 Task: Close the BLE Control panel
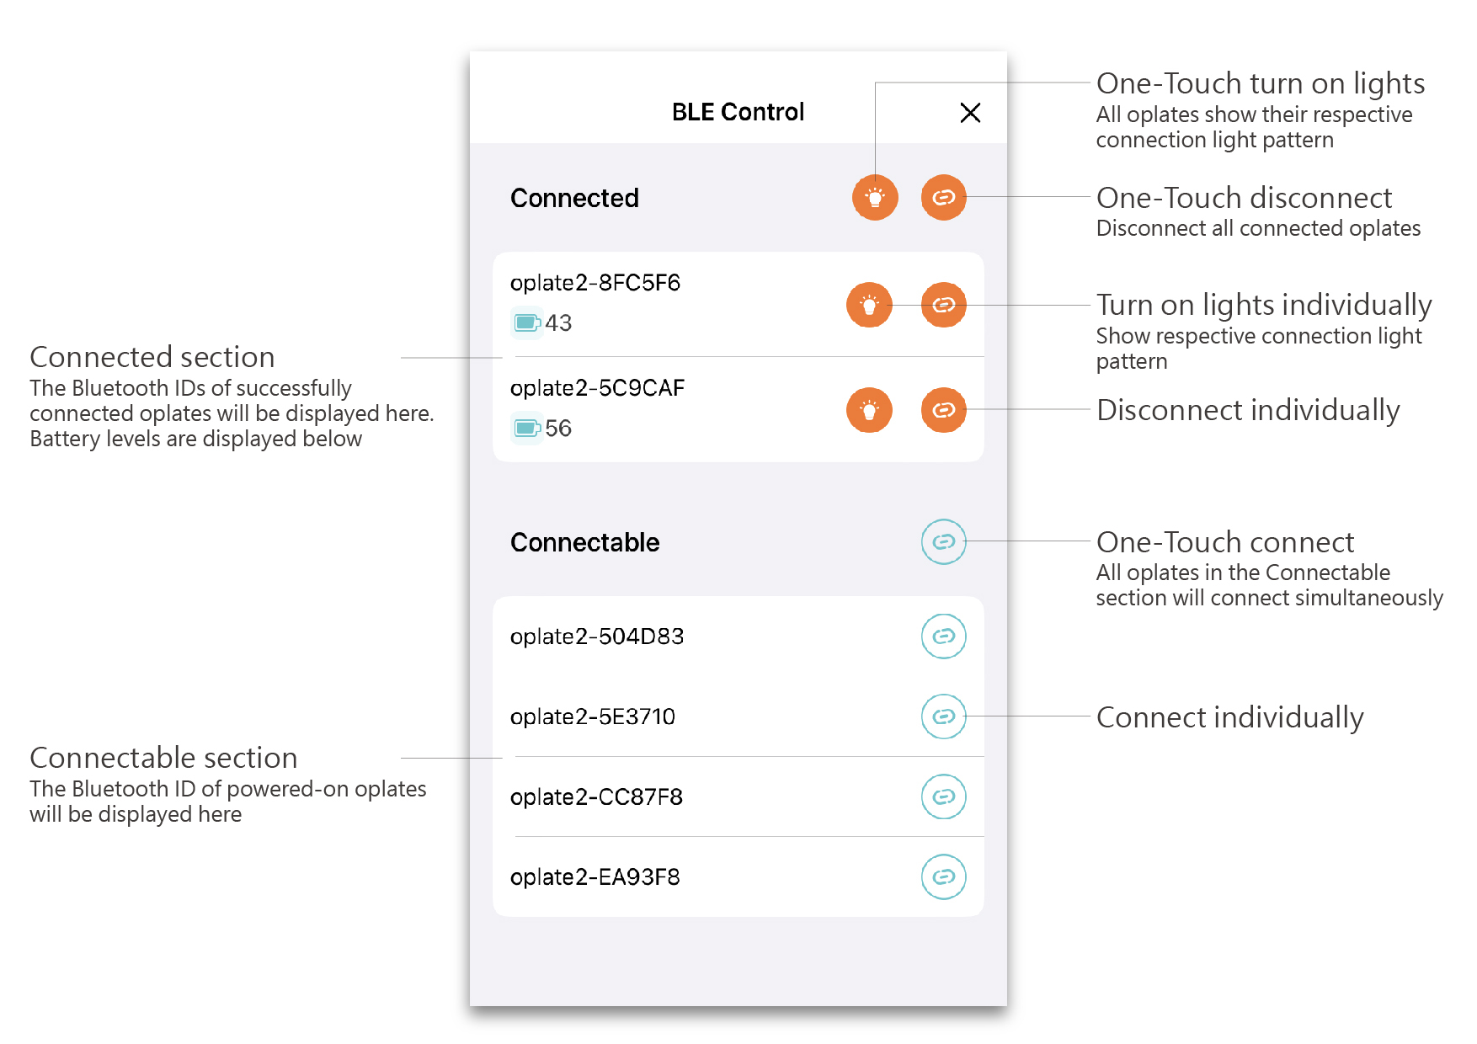970,113
